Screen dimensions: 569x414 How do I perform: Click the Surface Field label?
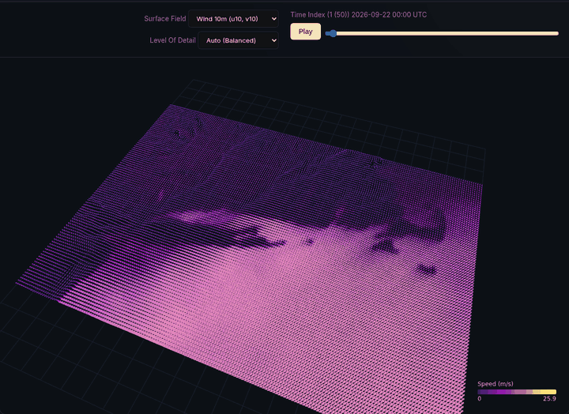(164, 18)
